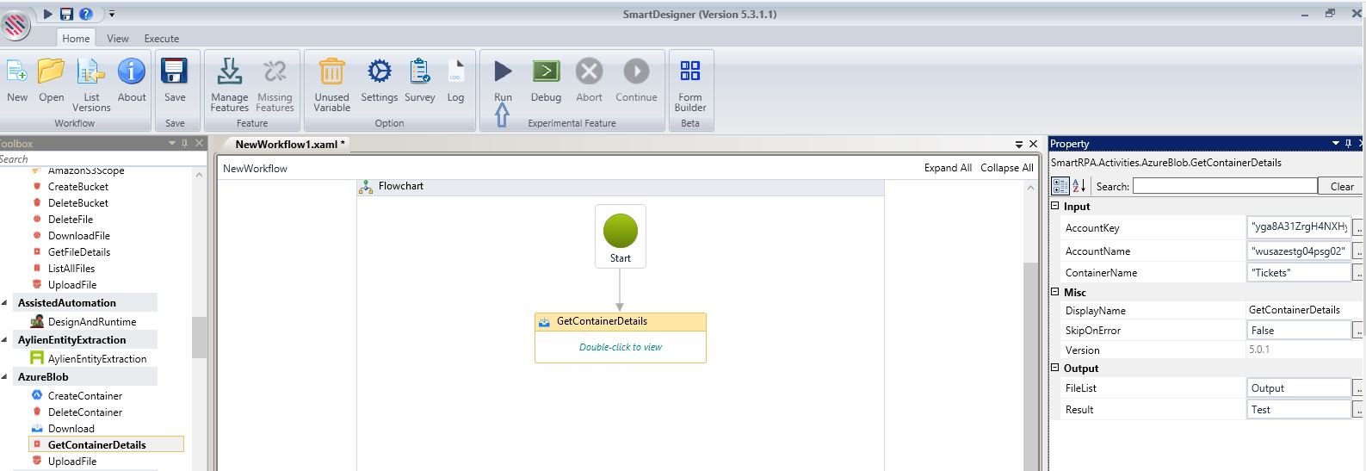
Task: Open the Settings gear option
Action: coord(379,72)
